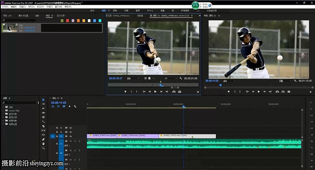The width and height of the screenshot is (315, 170).
Task: Open Program playback resolution dropdown
Action: pyautogui.click(x=285, y=81)
